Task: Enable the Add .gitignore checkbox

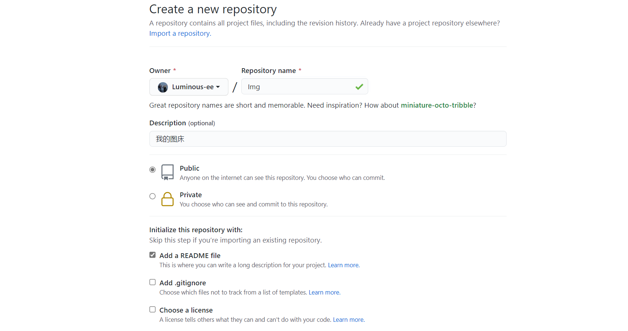Action: [x=152, y=282]
